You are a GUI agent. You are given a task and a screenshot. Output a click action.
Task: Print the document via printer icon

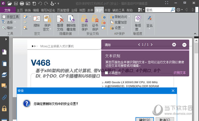click(x=22, y=3)
